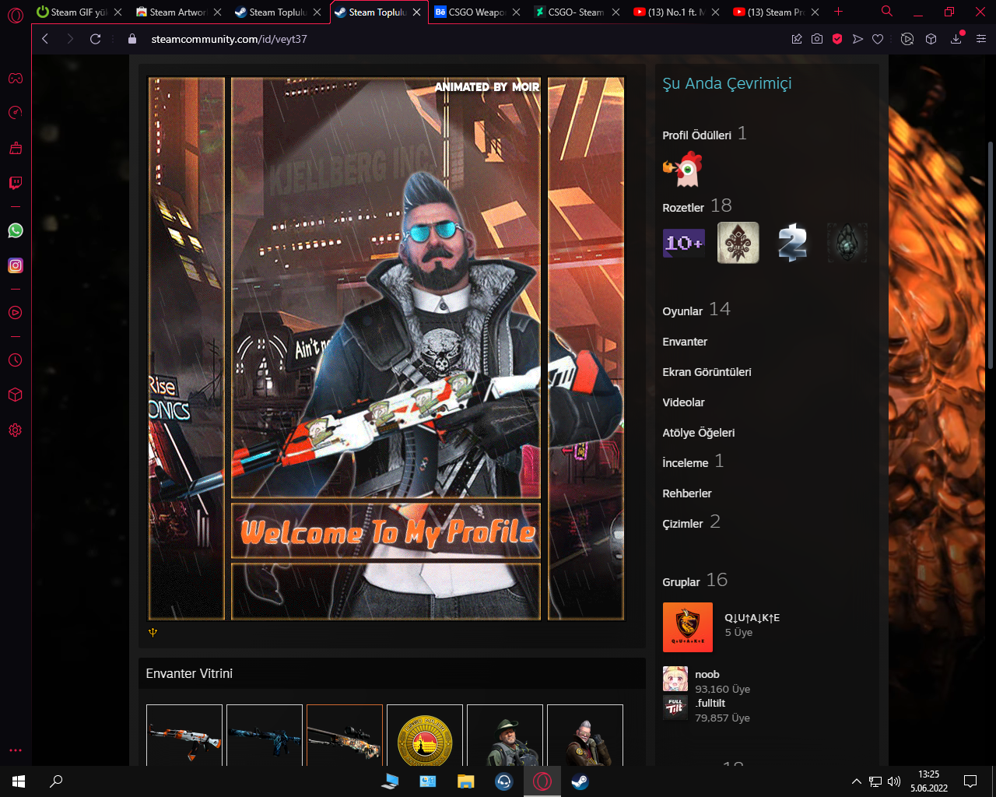The height and width of the screenshot is (797, 996).
Task: Open the sidebar Player panel
Action: tap(16, 313)
